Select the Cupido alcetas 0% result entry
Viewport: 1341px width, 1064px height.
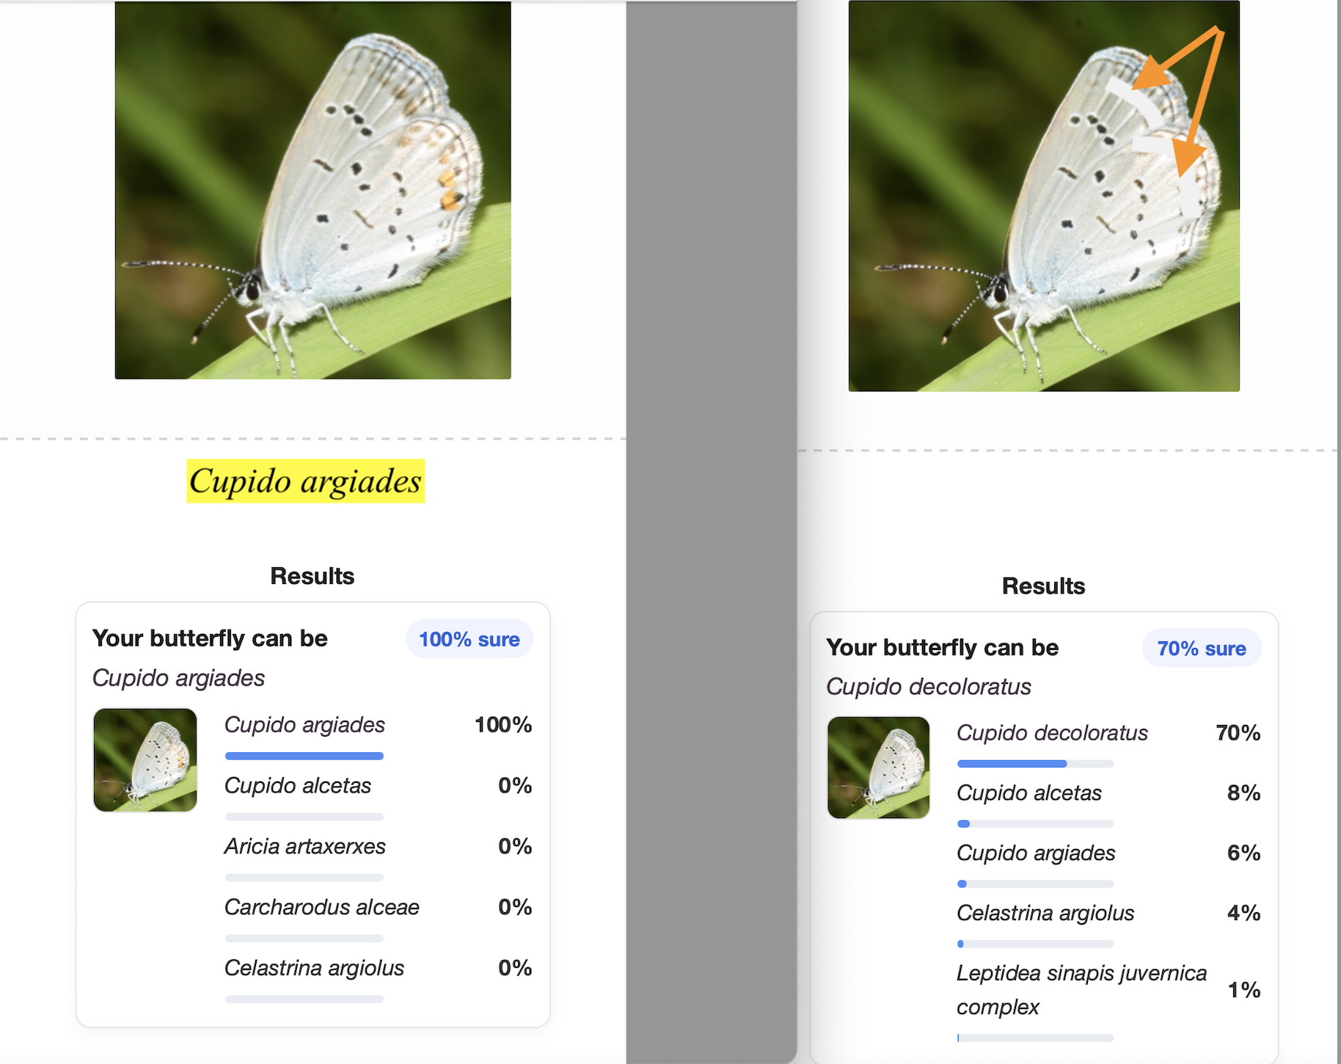coord(297,786)
